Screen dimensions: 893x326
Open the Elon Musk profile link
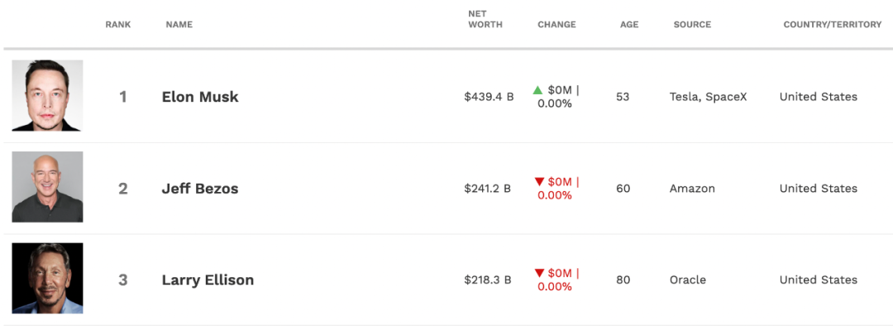pyautogui.click(x=200, y=97)
